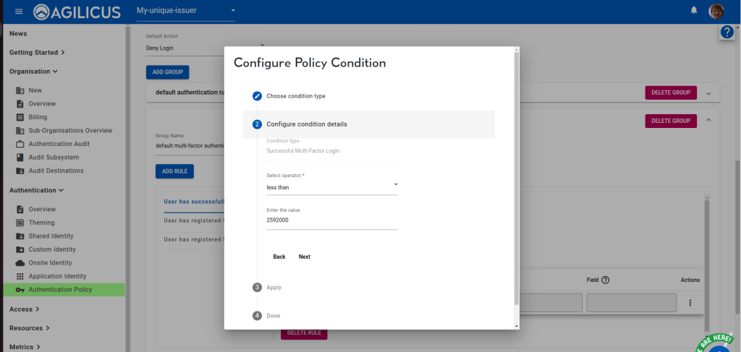This screenshot has height=352, width=741.
Task: Expand the default authentication rules group chevron
Action: pyautogui.click(x=708, y=93)
